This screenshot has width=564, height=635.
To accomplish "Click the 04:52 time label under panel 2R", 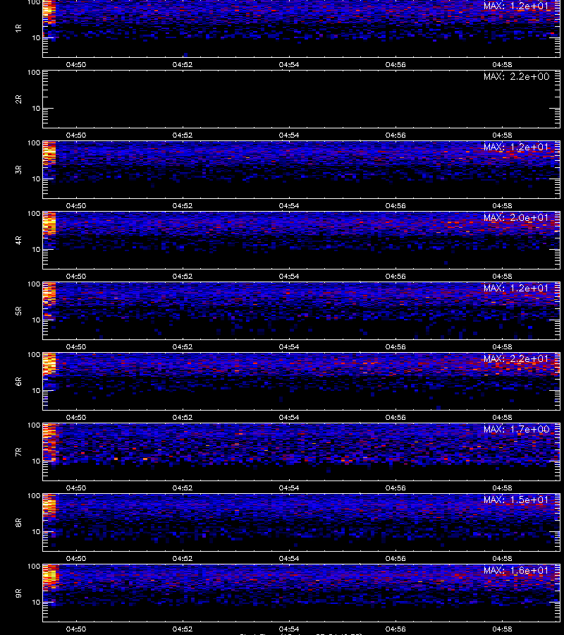I will point(183,135).
